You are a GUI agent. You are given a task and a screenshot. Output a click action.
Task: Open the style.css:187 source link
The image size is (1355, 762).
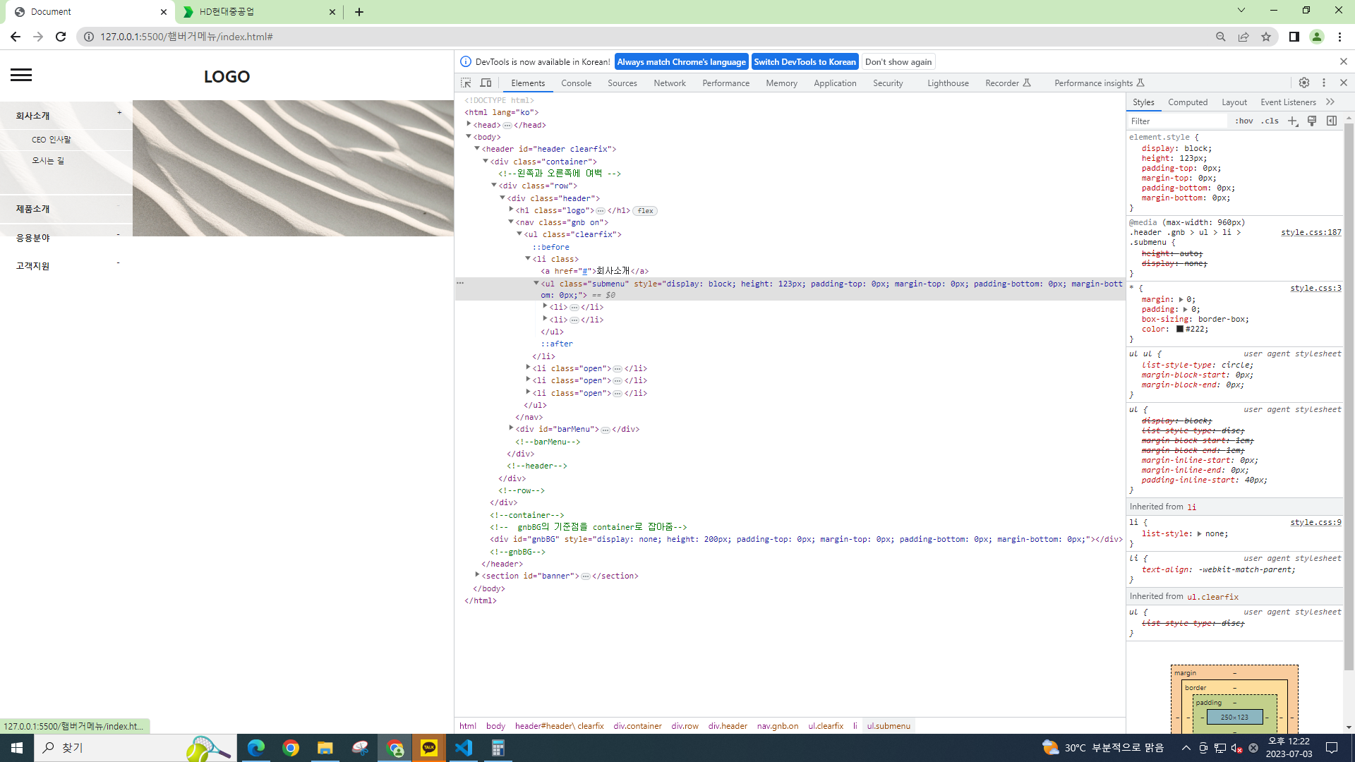coord(1311,232)
